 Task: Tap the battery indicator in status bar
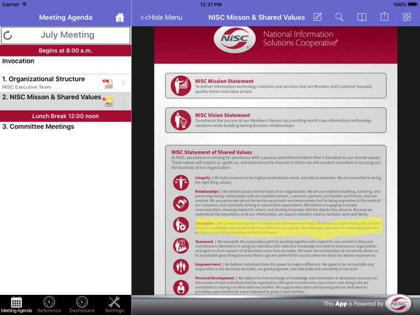413,4
